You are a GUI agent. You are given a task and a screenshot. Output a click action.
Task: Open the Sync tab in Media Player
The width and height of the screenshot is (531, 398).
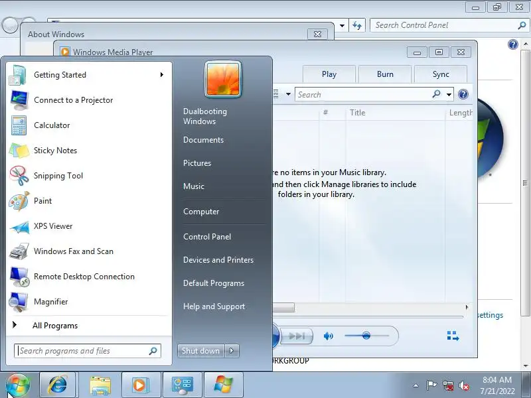pos(441,74)
